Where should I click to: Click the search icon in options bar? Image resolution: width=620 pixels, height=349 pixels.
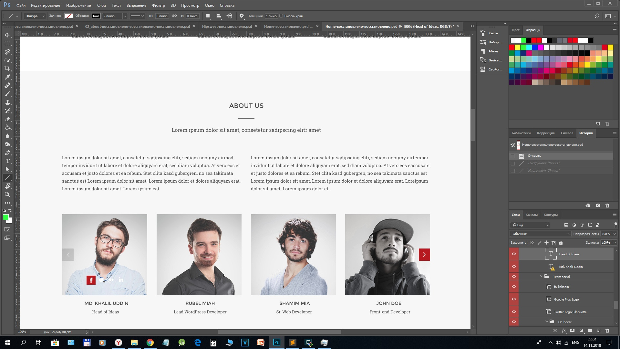point(597,16)
